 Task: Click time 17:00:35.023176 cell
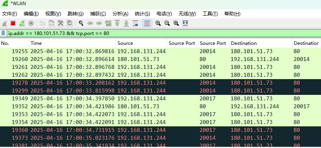[72, 138]
